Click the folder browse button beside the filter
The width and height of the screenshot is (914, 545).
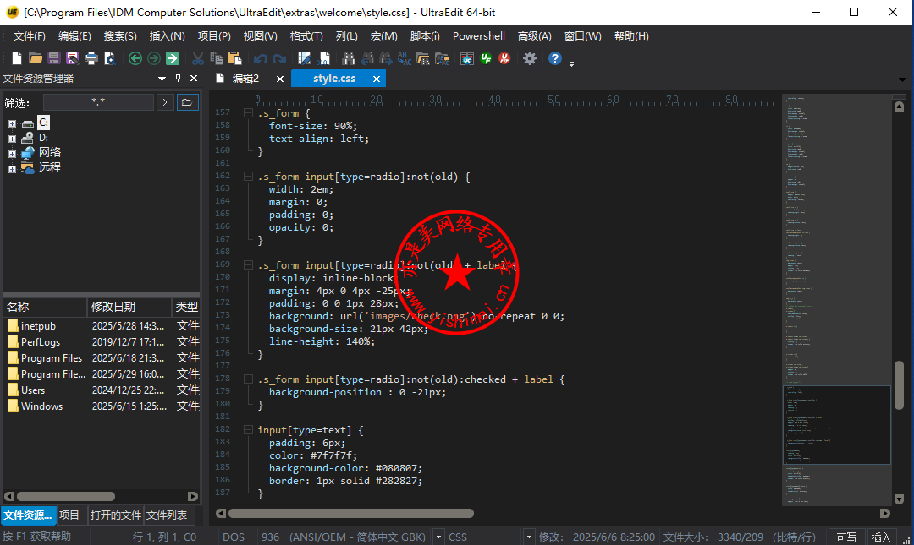[x=187, y=102]
